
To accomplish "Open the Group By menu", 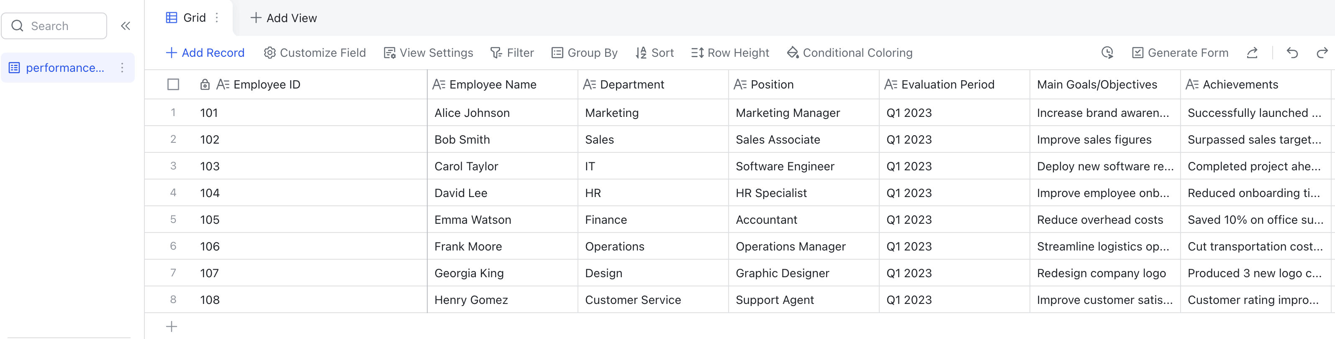I will [584, 53].
